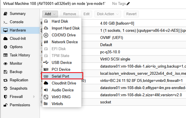Viewport: 186px width, 118px height.
Task: Select CloudInit Drive menu entry
Action: (x=64, y=83)
